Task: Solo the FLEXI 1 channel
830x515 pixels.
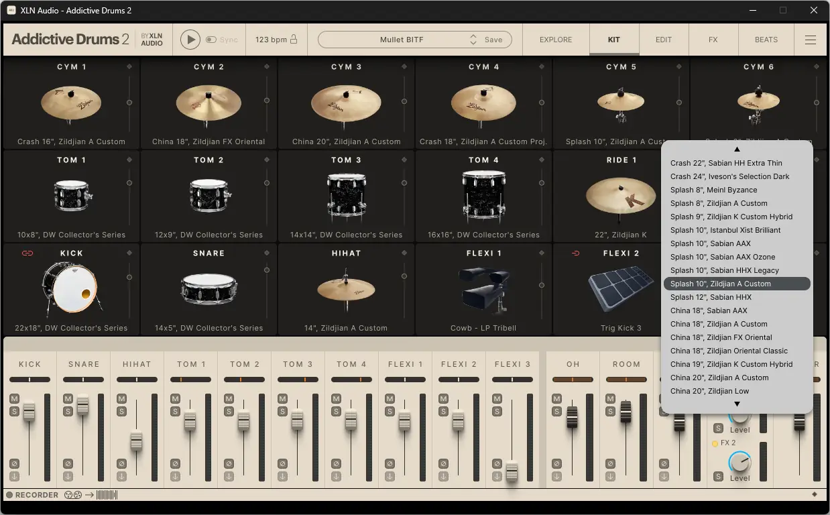Action: click(390, 410)
